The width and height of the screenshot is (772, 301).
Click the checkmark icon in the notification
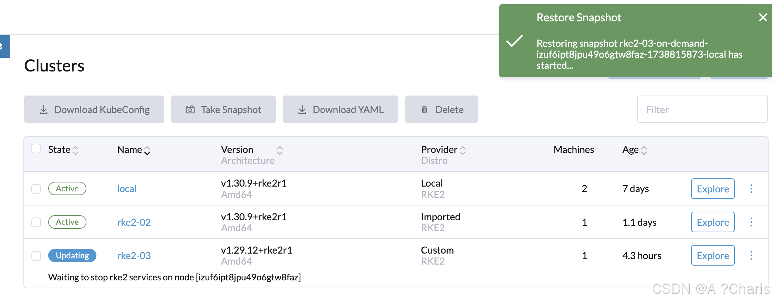coord(514,41)
